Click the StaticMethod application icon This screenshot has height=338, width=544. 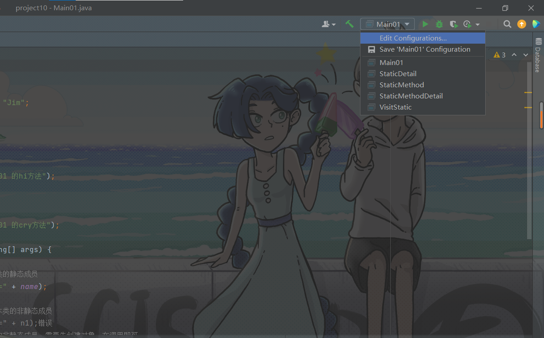tap(371, 85)
